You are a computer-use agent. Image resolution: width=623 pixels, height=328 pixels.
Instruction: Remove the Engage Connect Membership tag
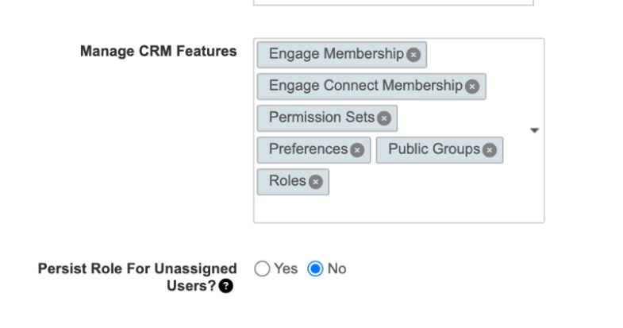[472, 87]
